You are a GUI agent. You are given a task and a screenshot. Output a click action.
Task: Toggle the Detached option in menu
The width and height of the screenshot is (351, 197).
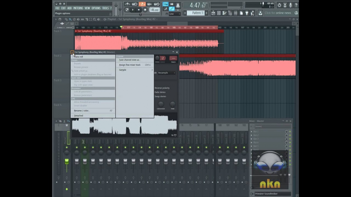tap(79, 116)
